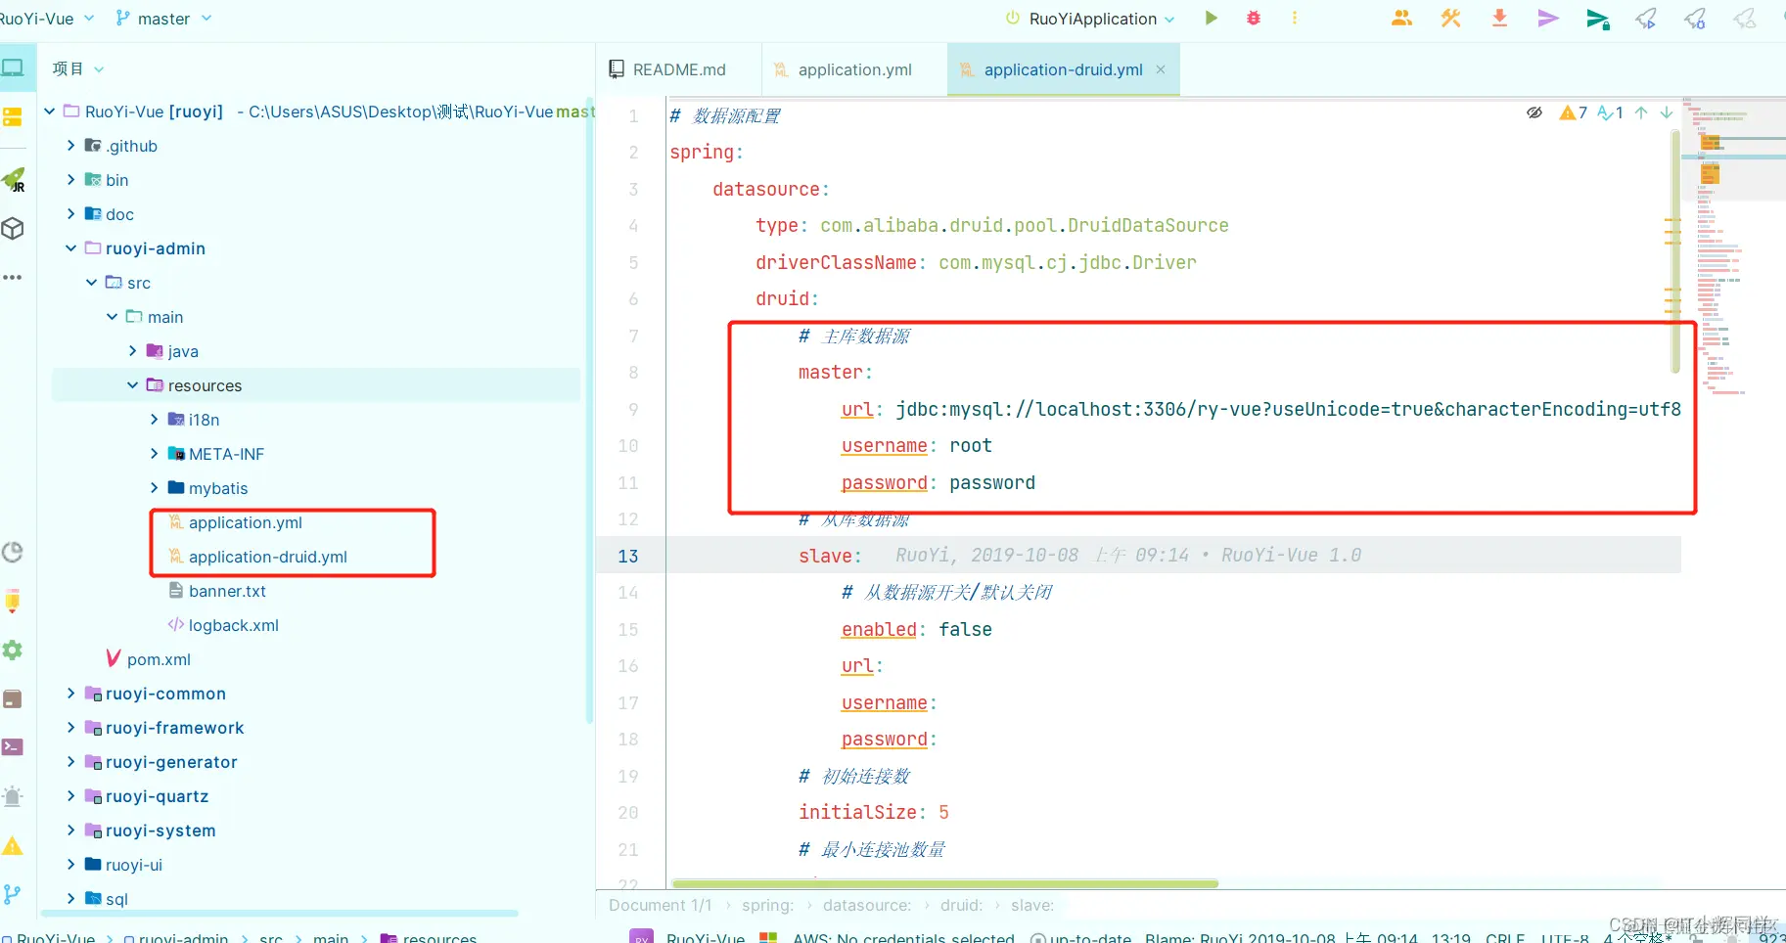
Task: Open the Terminal tool window icon
Action: [x=13, y=747]
